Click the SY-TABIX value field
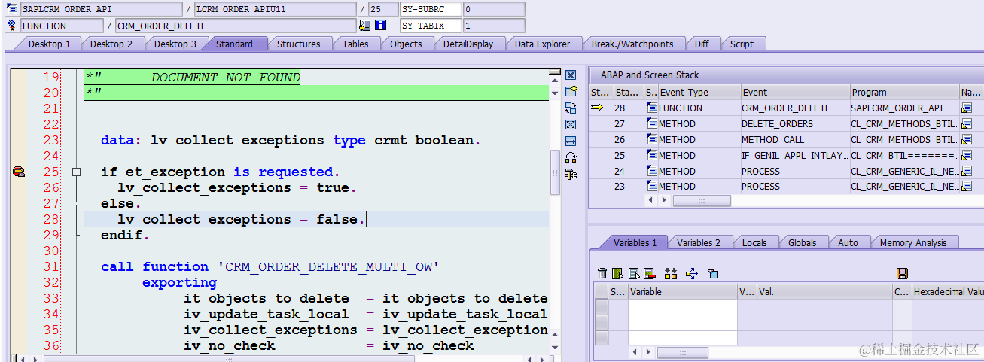Screen dimensions: 984x362 point(493,26)
